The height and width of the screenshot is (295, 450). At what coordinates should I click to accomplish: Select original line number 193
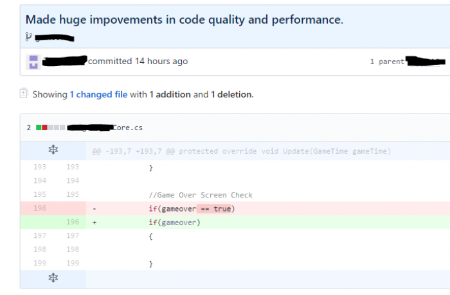pyautogui.click(x=40, y=167)
